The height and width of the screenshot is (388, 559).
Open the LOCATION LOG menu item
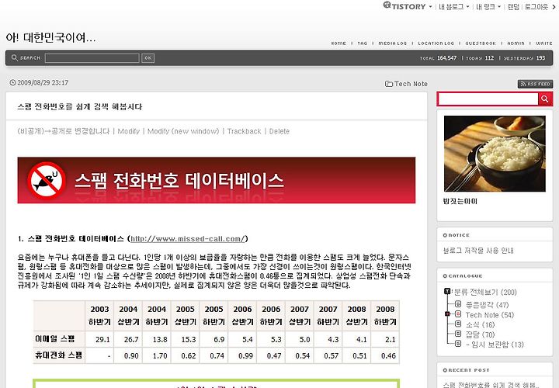(436, 43)
